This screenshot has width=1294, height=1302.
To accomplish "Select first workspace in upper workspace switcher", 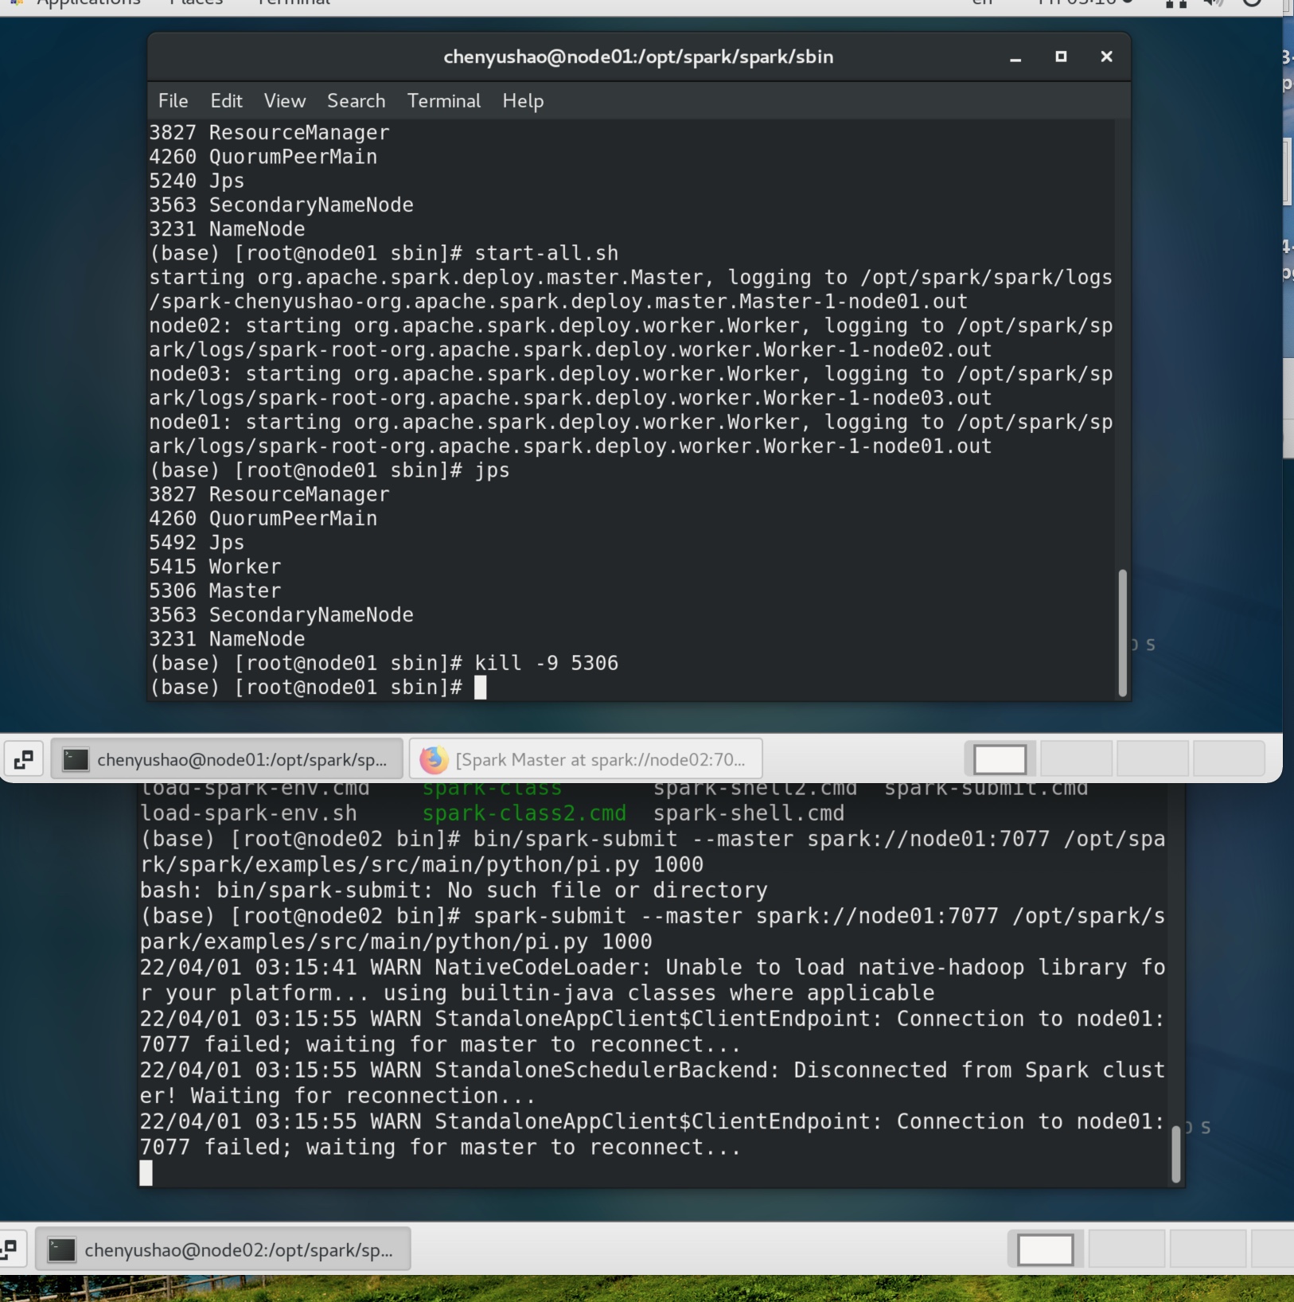I will 1000,759.
